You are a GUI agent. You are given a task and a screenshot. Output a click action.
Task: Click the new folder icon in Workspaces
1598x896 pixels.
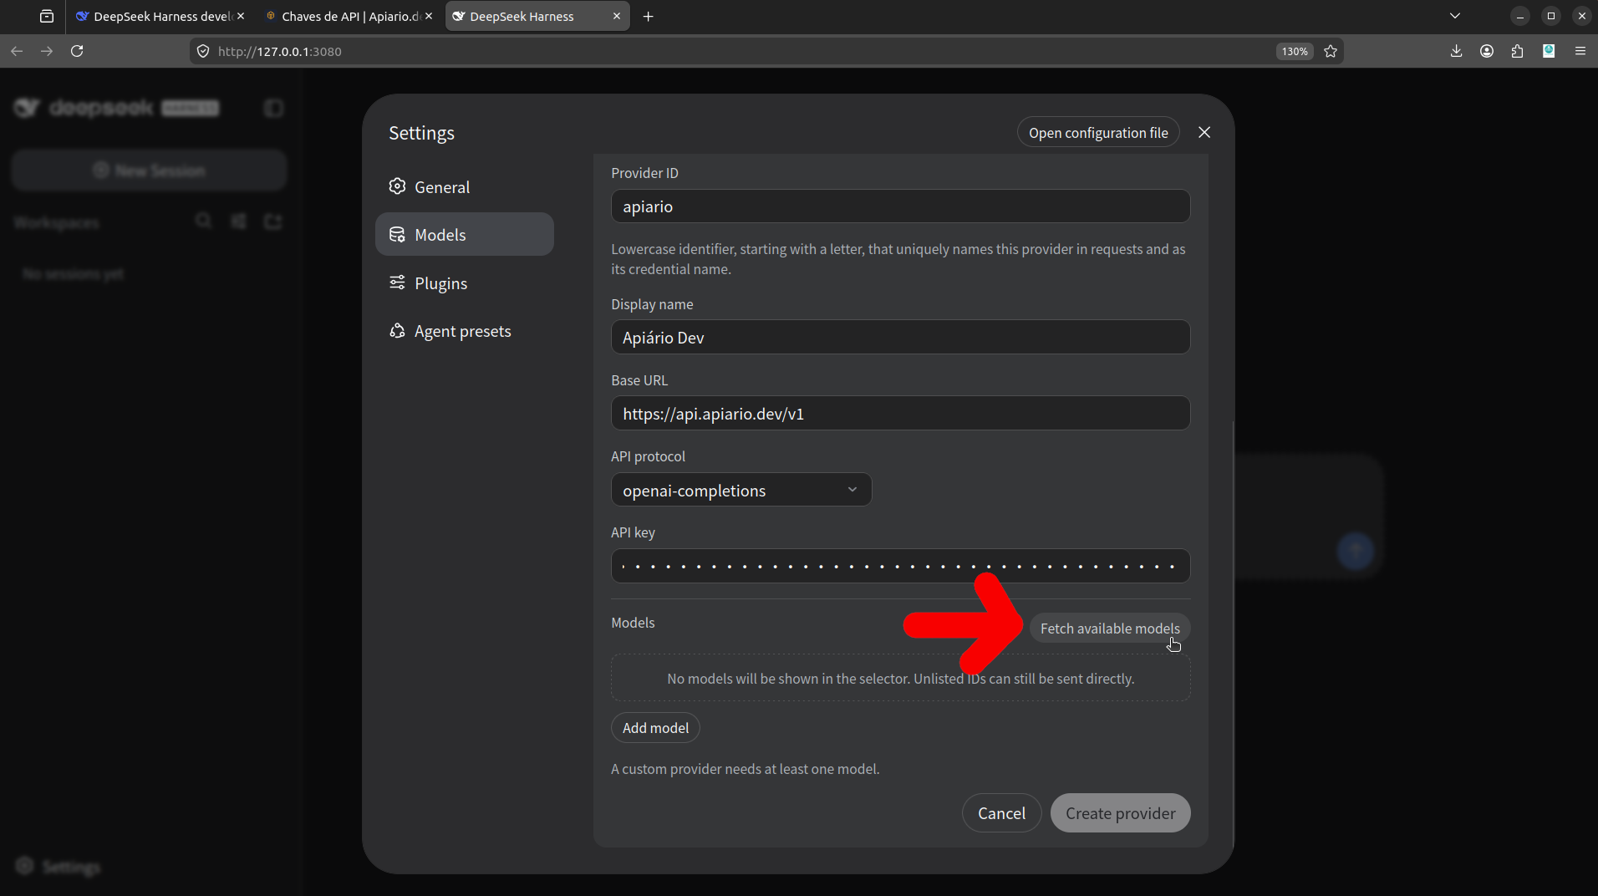273,221
